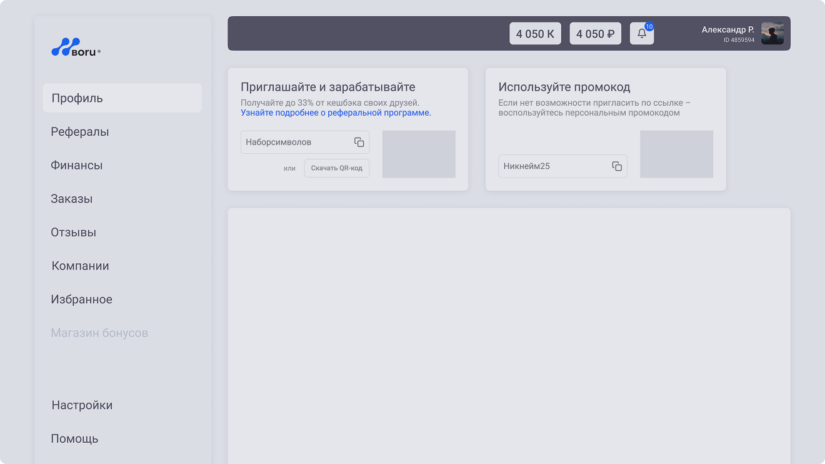Click the Boru logo
Viewport: 825px width, 464px height.
[76, 48]
